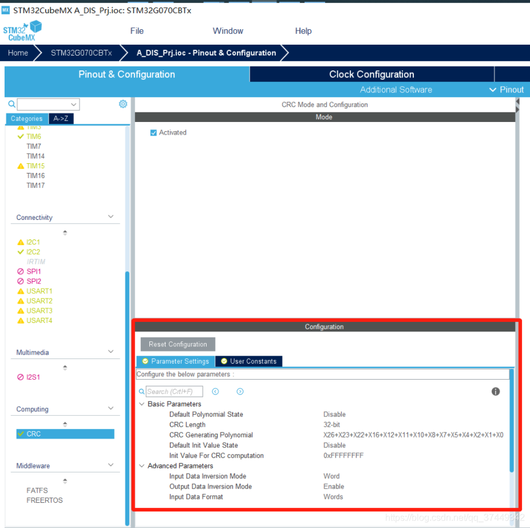The height and width of the screenshot is (528, 530).
Task: Open the peripheral search dropdown box
Action: [x=48, y=104]
